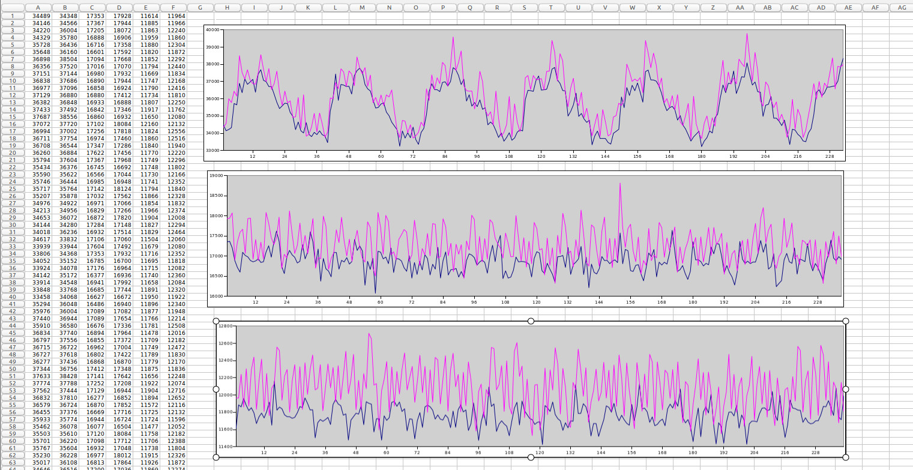The width and height of the screenshot is (913, 470).
Task: Click top-left corner handle of selected chart
Action: pyautogui.click(x=216, y=321)
